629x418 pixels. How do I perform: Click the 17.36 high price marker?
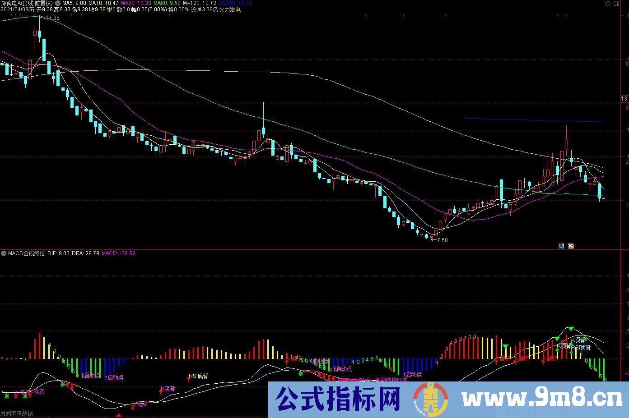(52, 18)
